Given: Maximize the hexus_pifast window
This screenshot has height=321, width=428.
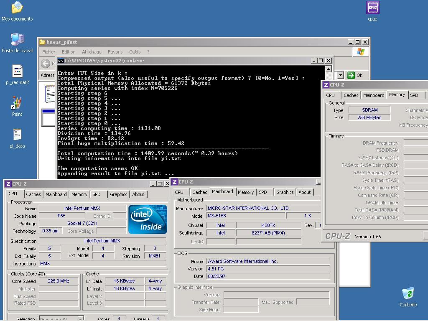Looking at the screenshot, I should pyautogui.click(x=358, y=42).
